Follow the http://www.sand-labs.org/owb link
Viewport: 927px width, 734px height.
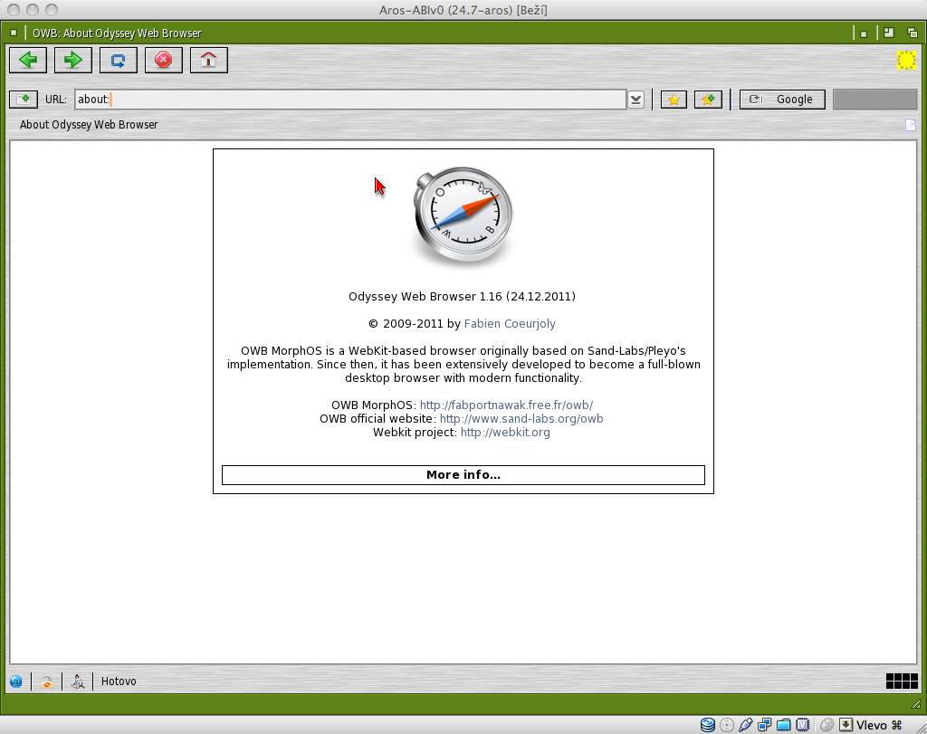pyautogui.click(x=521, y=419)
